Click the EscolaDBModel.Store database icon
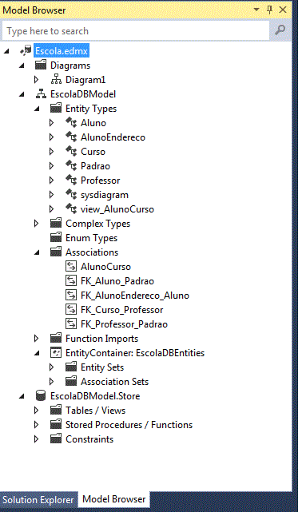 pyautogui.click(x=40, y=396)
